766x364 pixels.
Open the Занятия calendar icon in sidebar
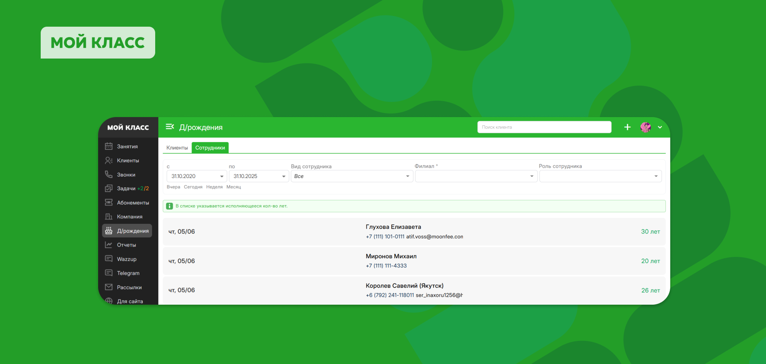(109, 146)
